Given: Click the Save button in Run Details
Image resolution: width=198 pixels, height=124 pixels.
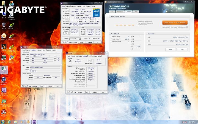Looking at the screenshot, I should pos(182,50).
